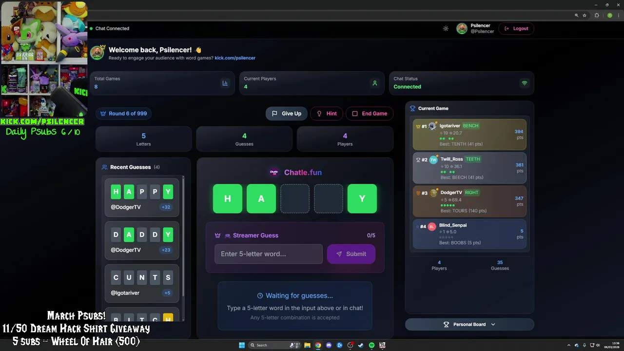End the game with End Game button
The height and width of the screenshot is (351, 624).
[x=370, y=114]
